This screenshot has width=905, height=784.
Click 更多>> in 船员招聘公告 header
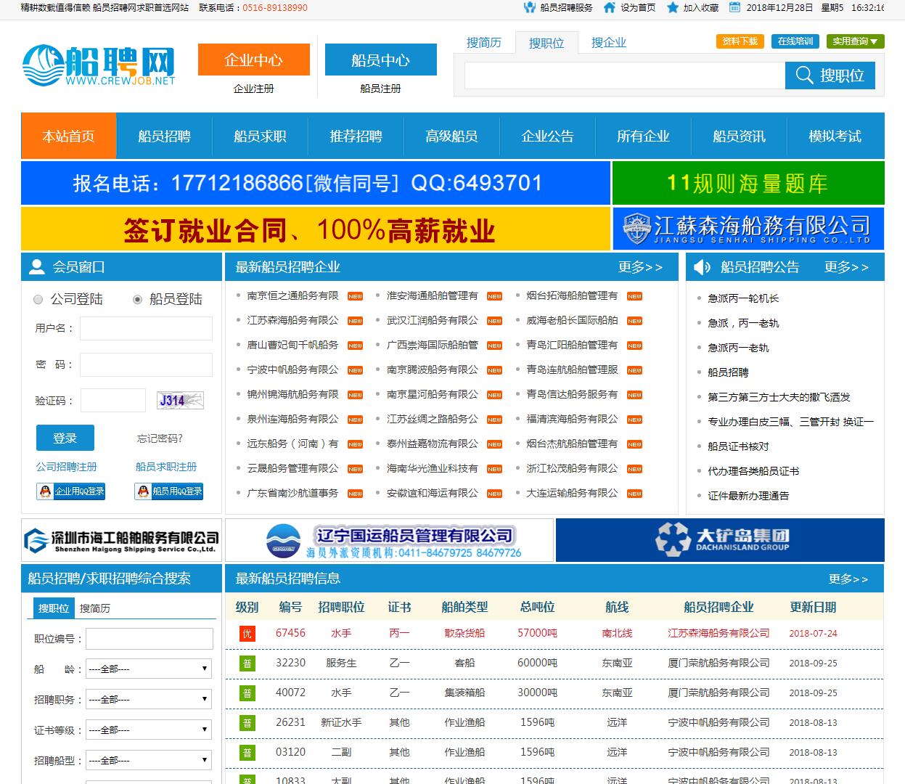tap(846, 267)
